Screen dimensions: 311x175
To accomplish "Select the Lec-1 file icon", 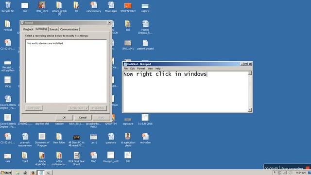I will [x=94, y=139].
